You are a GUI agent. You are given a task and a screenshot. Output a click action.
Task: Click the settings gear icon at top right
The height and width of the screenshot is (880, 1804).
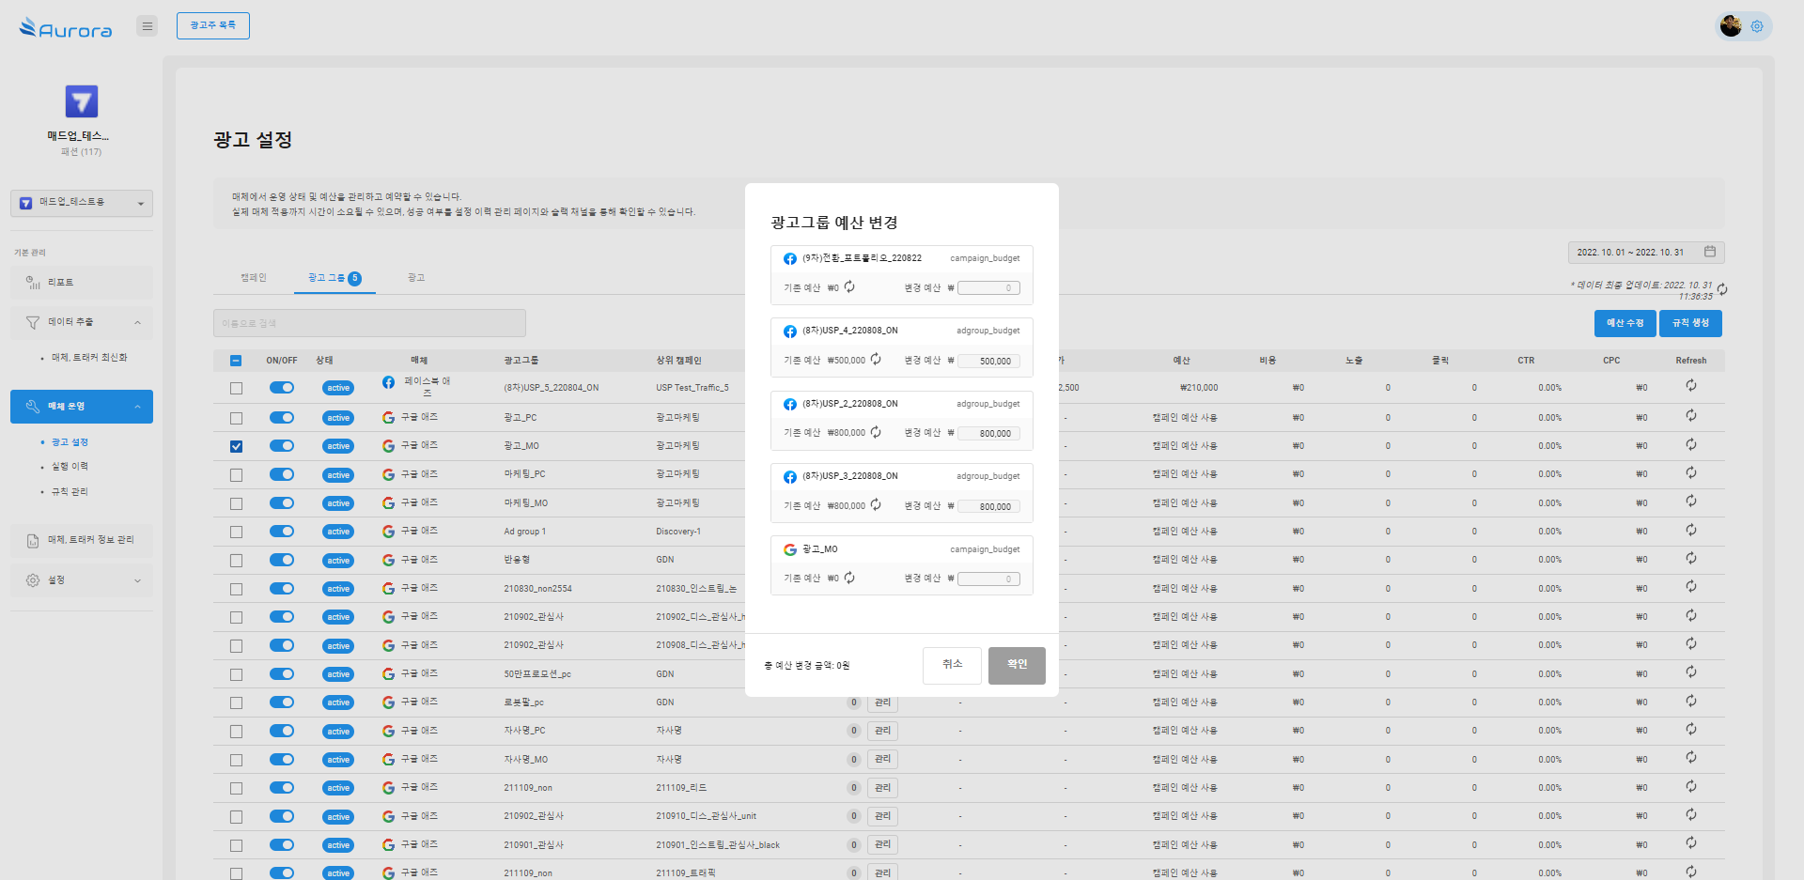click(1757, 26)
